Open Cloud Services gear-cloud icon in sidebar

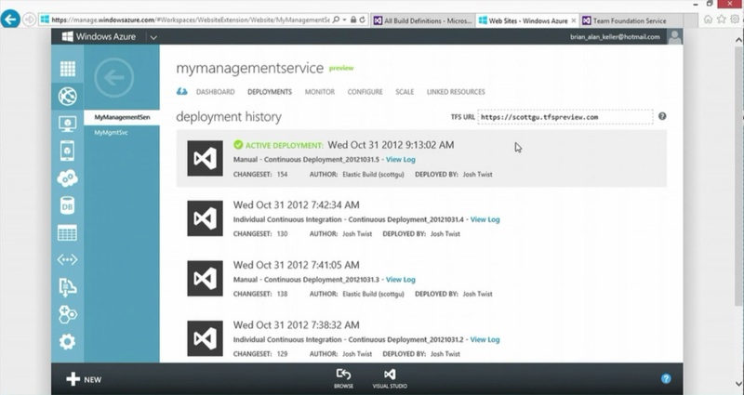pyautogui.click(x=67, y=178)
